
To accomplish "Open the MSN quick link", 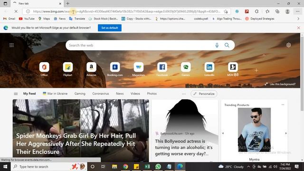I will click(233, 69).
